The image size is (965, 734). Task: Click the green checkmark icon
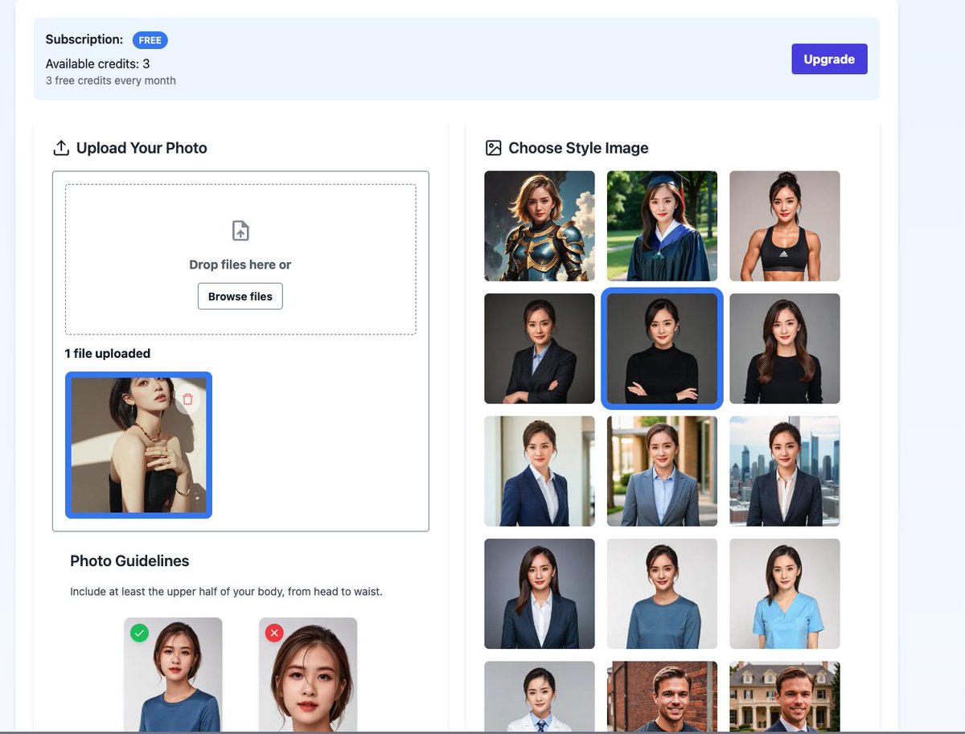pos(139,634)
